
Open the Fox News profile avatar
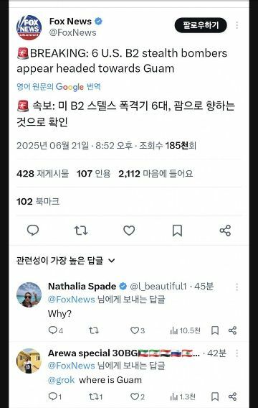[x=29, y=27]
